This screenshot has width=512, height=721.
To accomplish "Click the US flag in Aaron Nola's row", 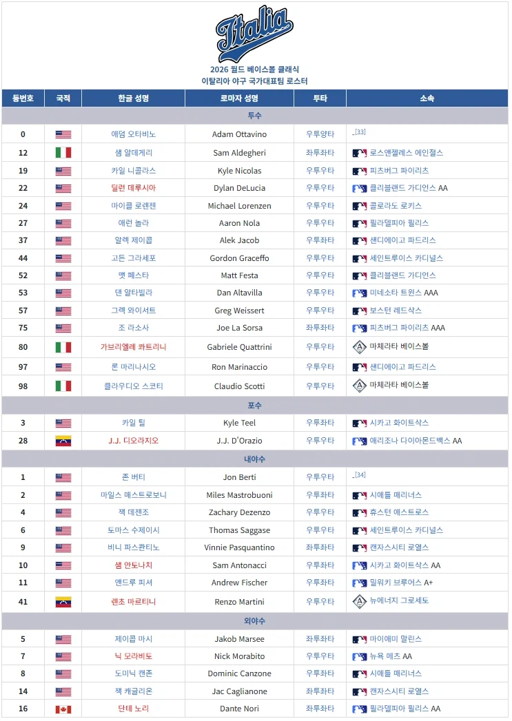I will [63, 224].
